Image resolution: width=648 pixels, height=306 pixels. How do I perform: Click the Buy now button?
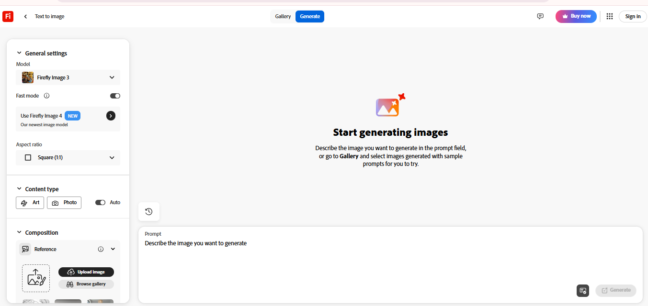pyautogui.click(x=576, y=16)
